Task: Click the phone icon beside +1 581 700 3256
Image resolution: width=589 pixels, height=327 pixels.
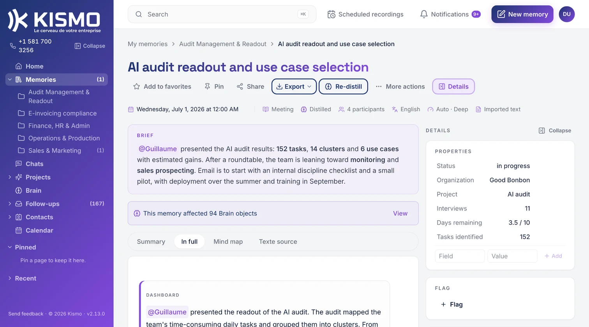Action: pos(13,46)
